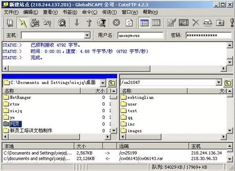Click the Quick Connect lightning icon
This screenshot has width=235, height=171.
pyautogui.click(x=23, y=23)
